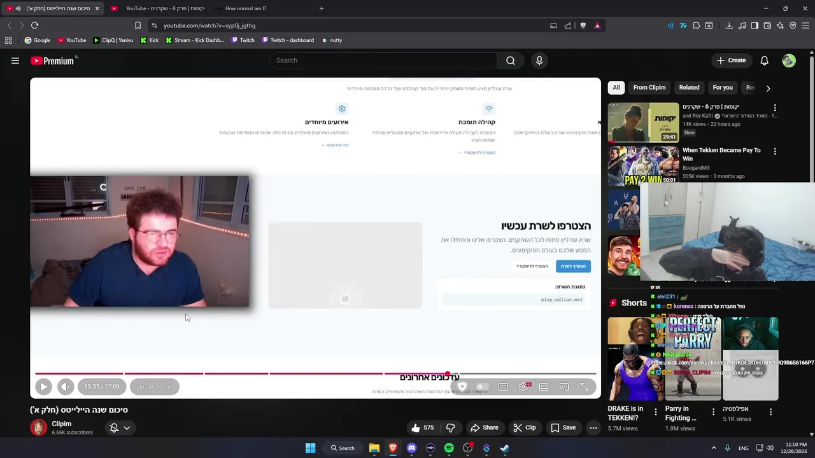Save the video to a playlist
This screenshot has width=815, height=458.
pyautogui.click(x=563, y=427)
